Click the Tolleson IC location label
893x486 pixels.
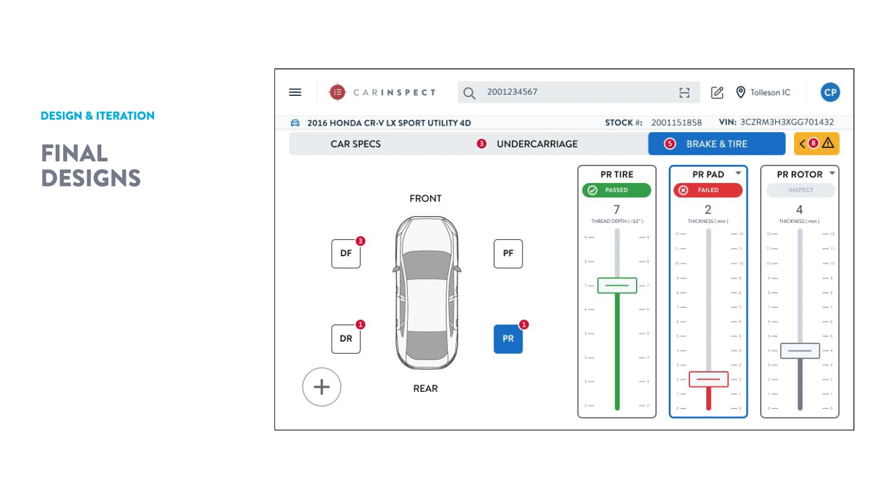coord(770,92)
